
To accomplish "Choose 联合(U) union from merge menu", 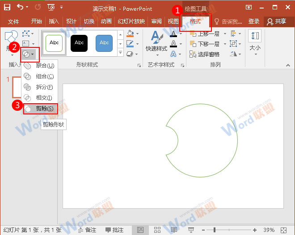I will point(40,66).
